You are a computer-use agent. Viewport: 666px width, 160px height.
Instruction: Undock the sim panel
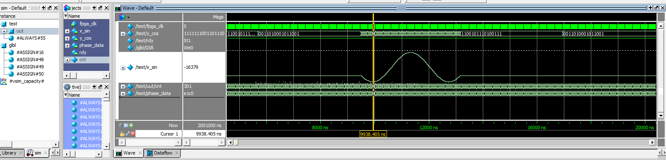pos(49,8)
